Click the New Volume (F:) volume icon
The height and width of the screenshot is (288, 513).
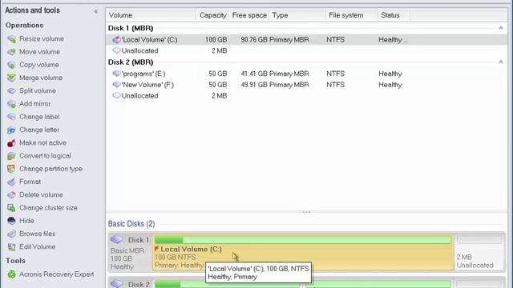(x=116, y=85)
